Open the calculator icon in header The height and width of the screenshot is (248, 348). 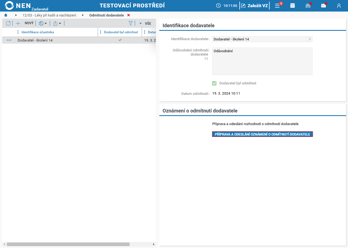(293, 5)
